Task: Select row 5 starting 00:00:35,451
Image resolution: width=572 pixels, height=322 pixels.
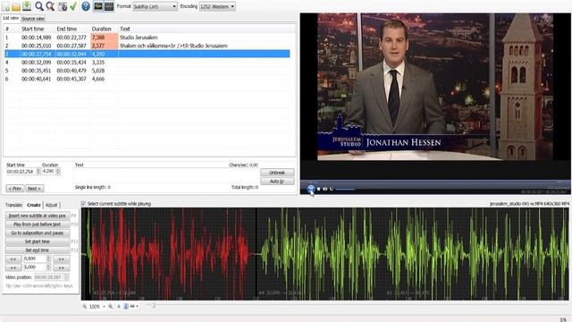Action: click(x=147, y=71)
